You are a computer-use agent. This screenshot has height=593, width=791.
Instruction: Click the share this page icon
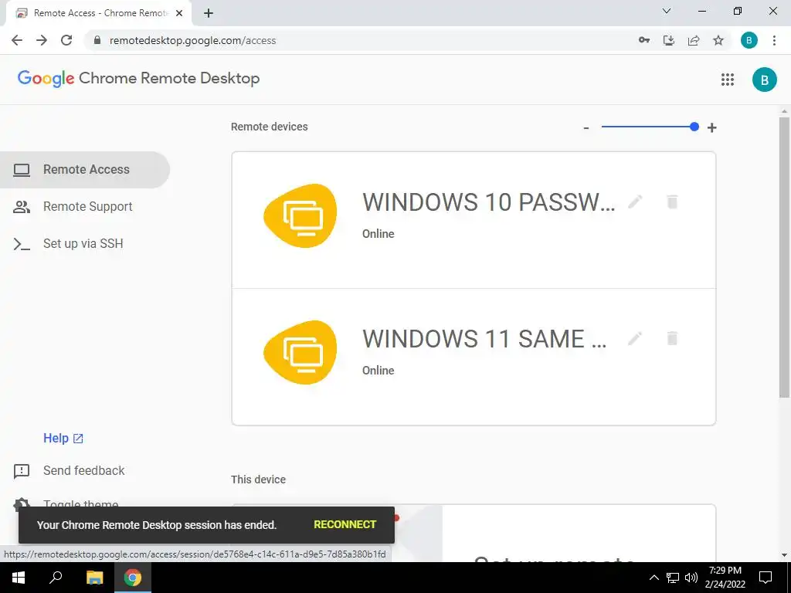click(694, 40)
